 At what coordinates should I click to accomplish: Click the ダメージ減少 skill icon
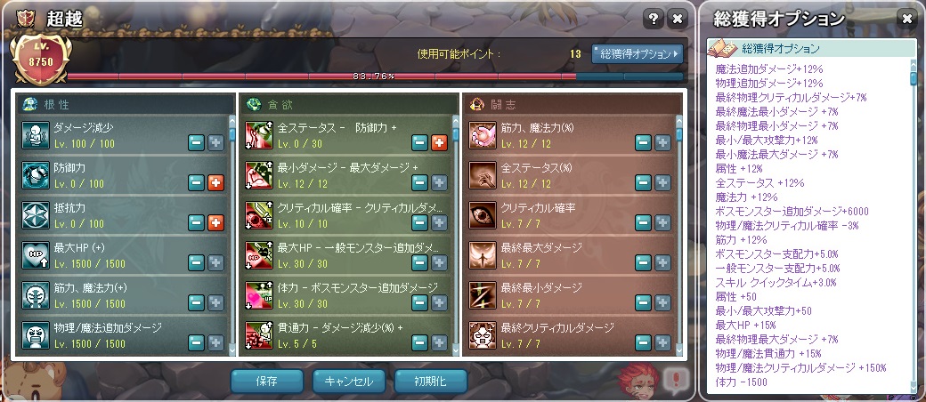pos(36,135)
